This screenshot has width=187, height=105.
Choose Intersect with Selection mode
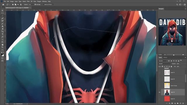click(21, 5)
